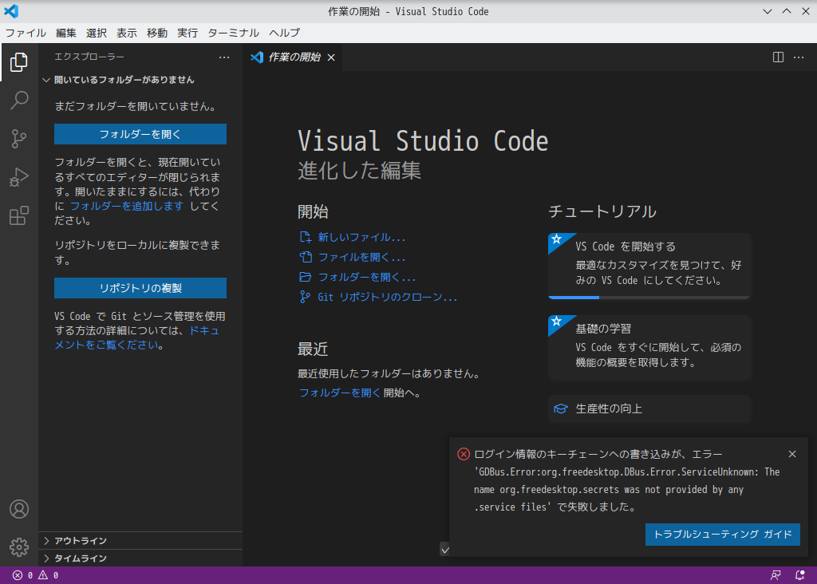Open the 選択 menu
The height and width of the screenshot is (584, 817).
[x=97, y=33]
